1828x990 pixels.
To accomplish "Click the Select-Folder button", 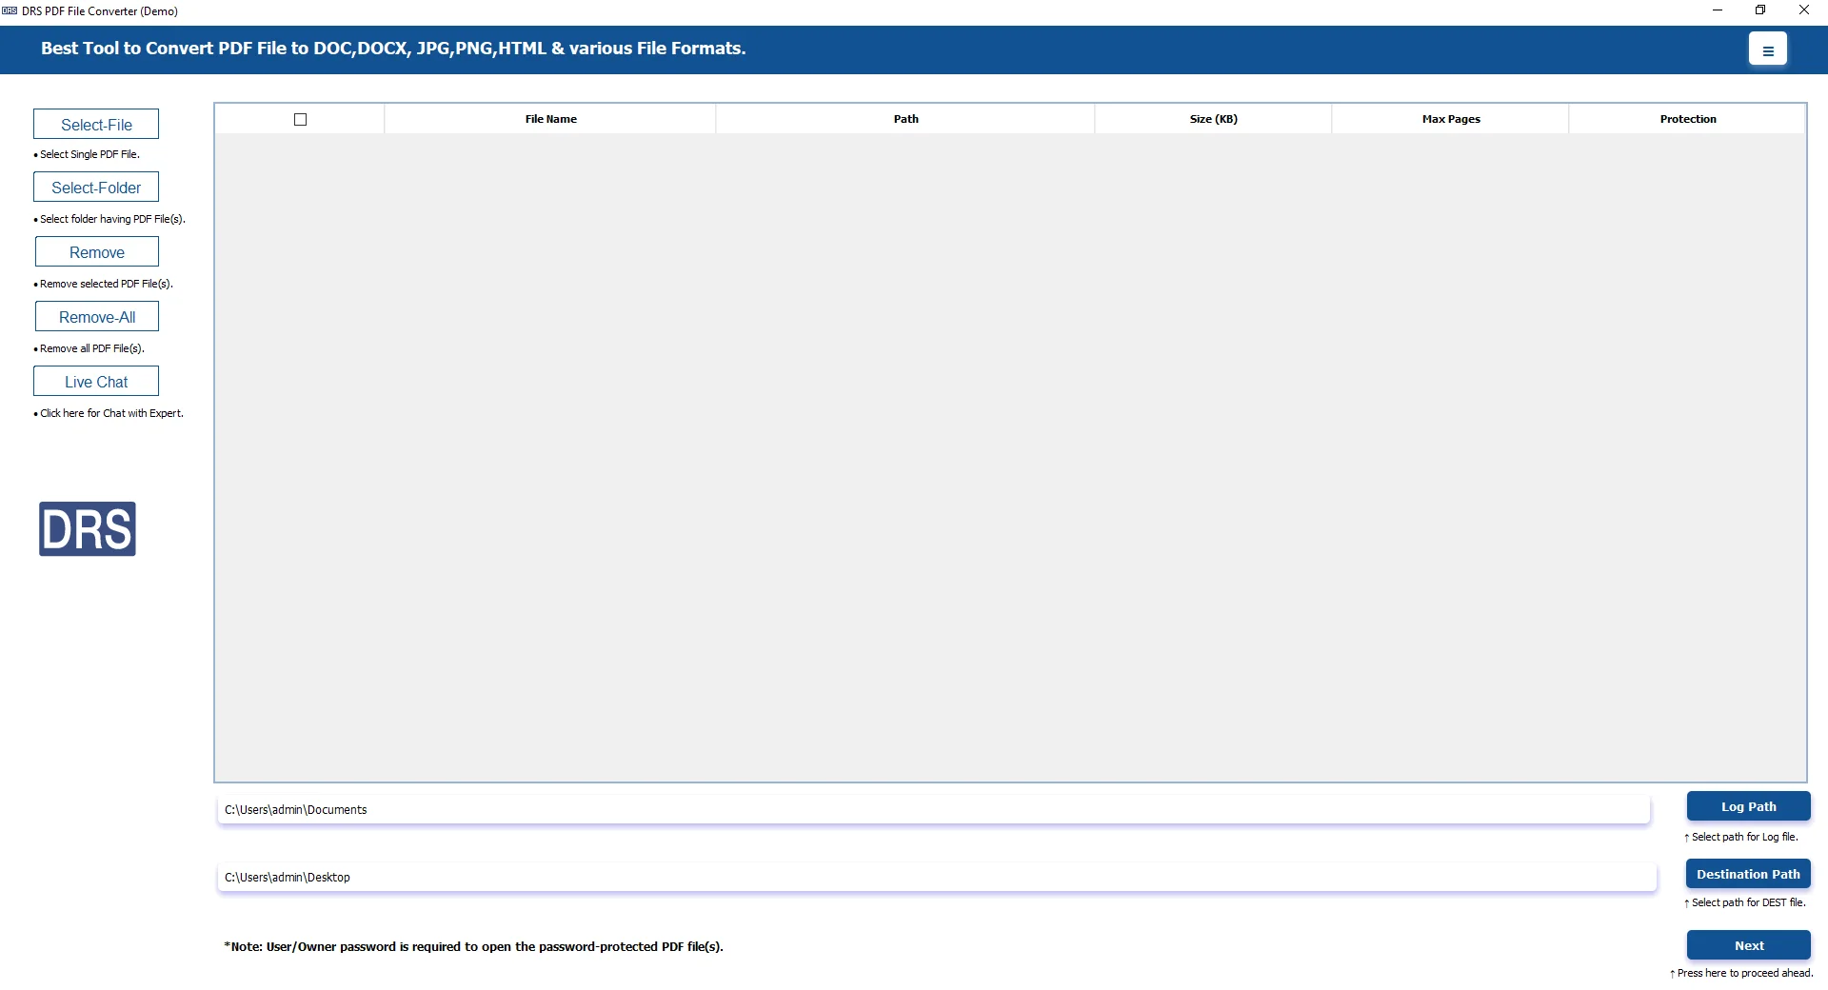I will tap(96, 188).
